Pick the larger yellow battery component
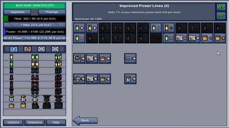229x128 pixels. point(23,105)
